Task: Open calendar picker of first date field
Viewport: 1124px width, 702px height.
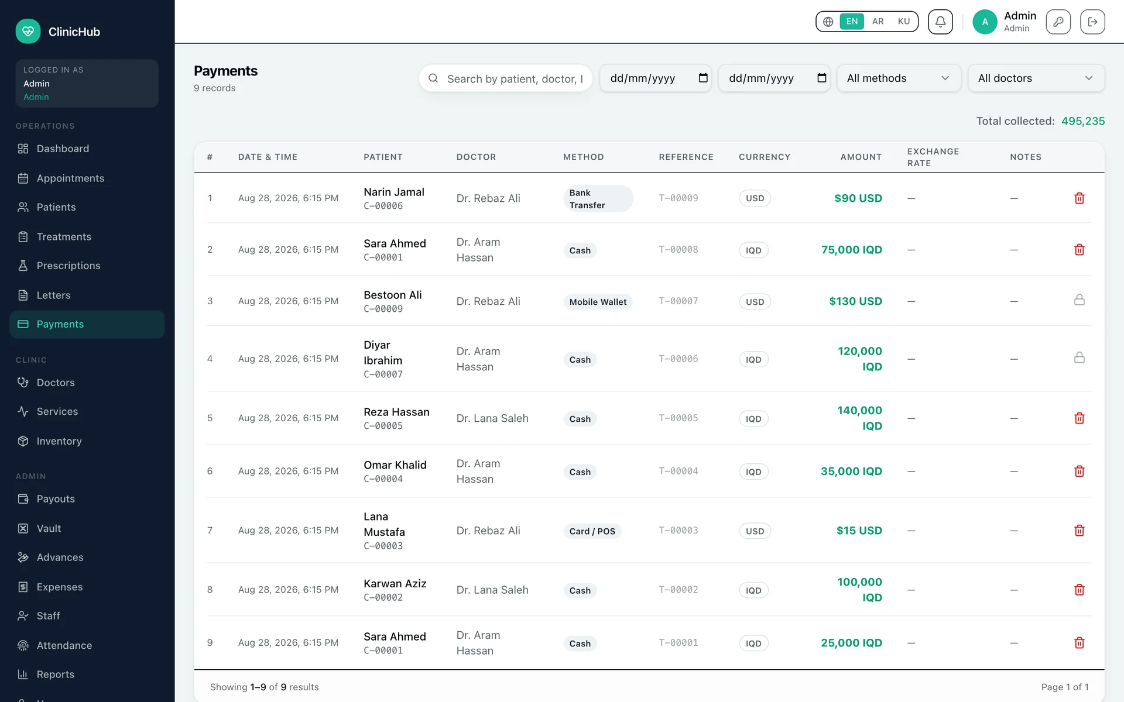Action: click(x=703, y=78)
